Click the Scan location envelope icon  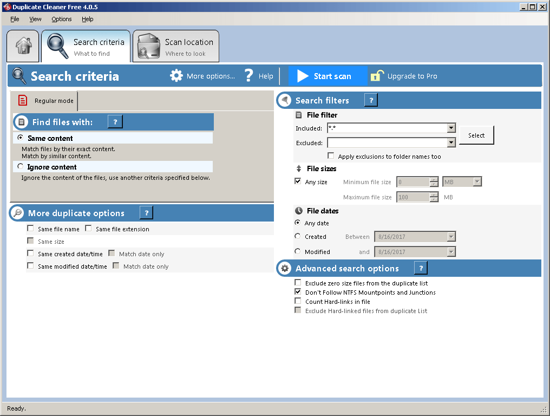[x=148, y=45]
